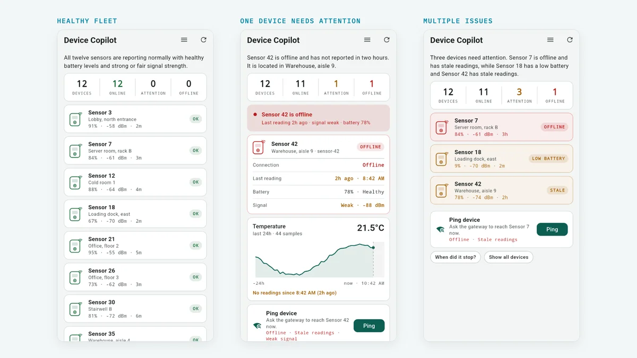Open Sensor 26 Office, floor 3 card

coord(135,277)
